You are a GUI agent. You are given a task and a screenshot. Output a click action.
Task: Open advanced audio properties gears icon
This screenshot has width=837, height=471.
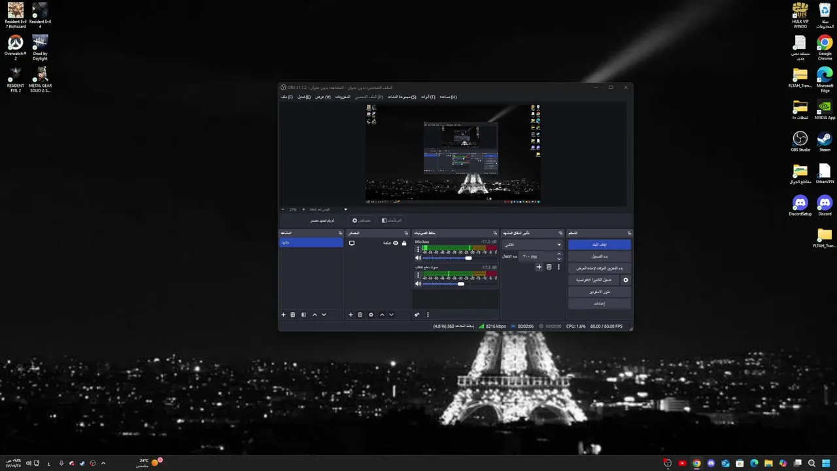pyautogui.click(x=417, y=315)
